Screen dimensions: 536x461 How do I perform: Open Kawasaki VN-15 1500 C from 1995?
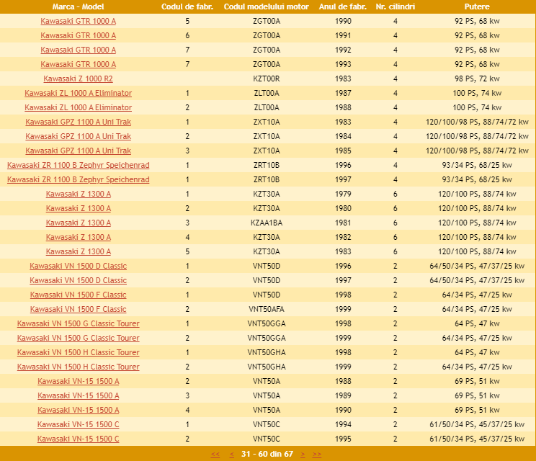(x=78, y=439)
